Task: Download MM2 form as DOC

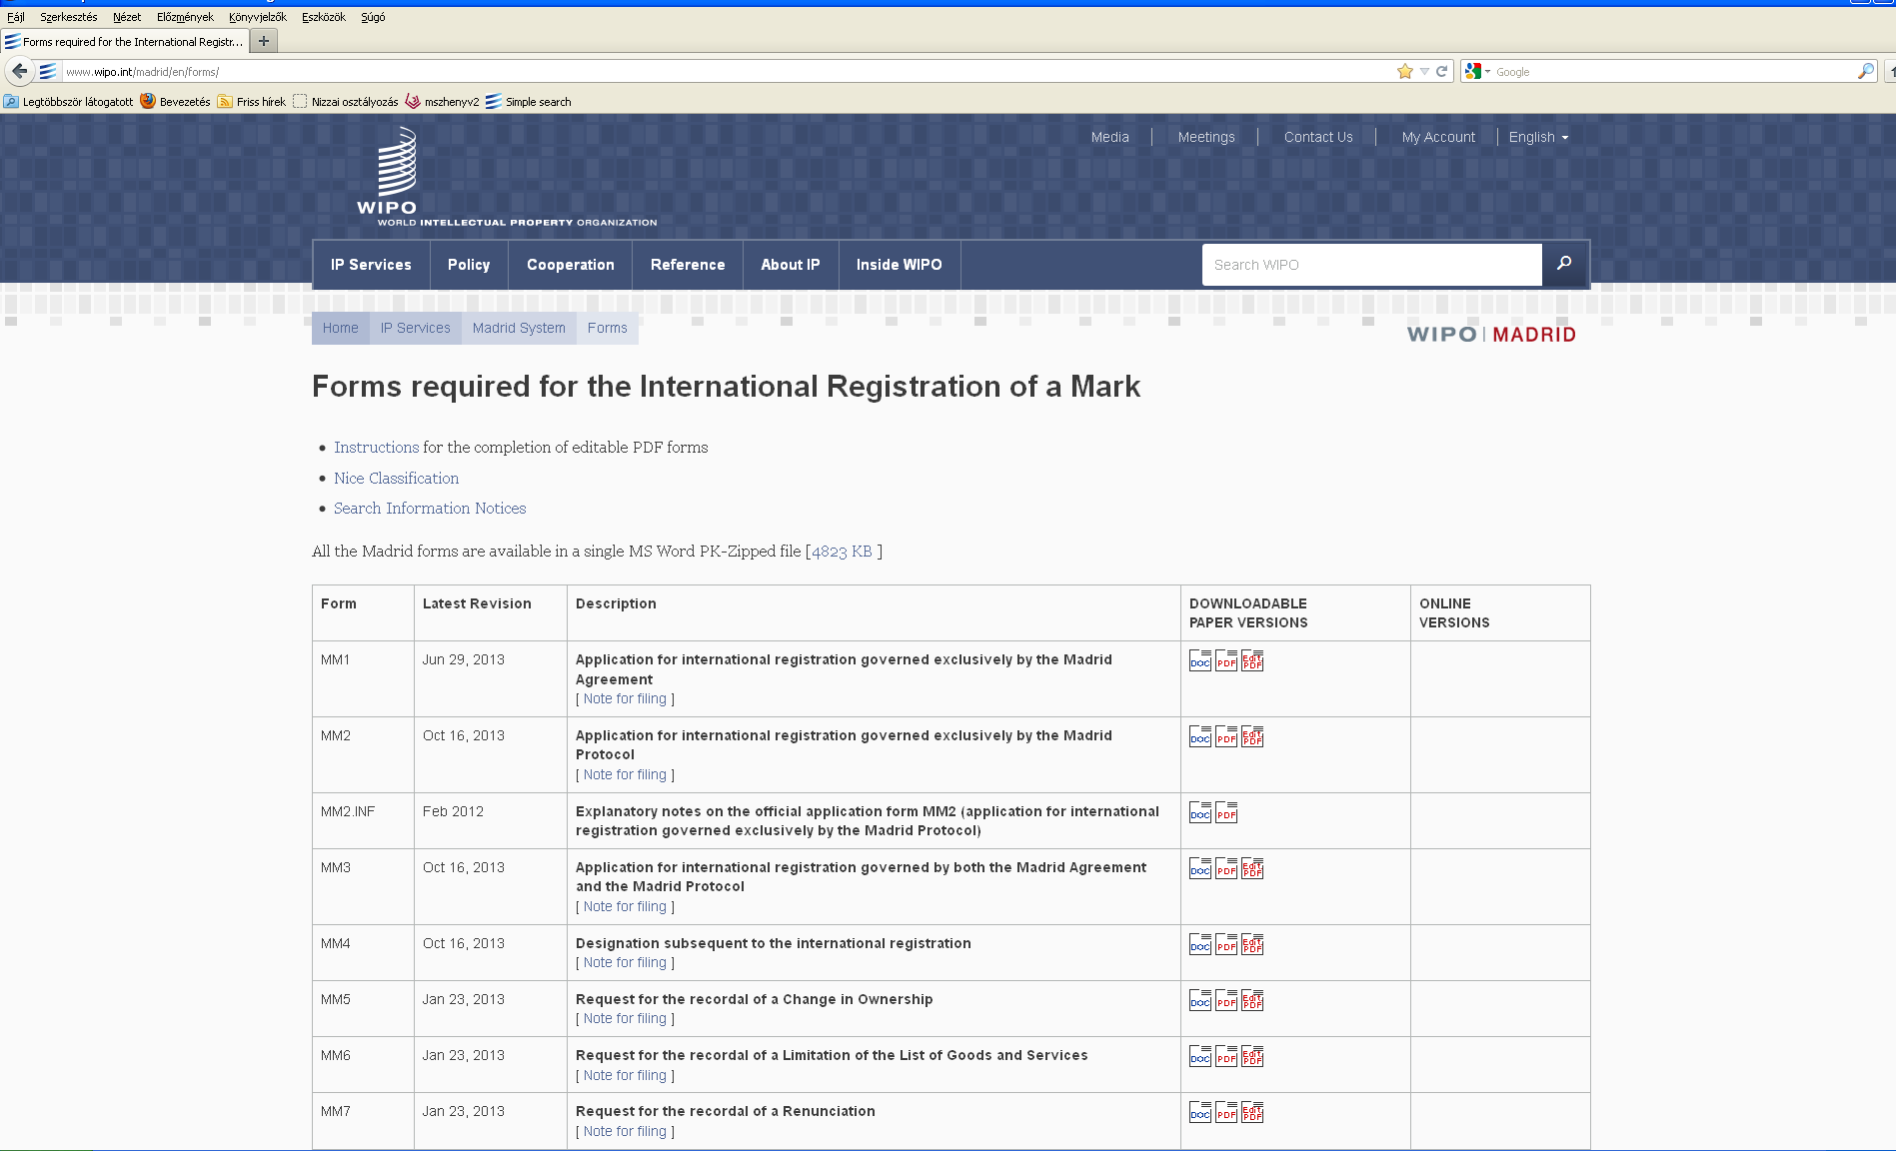Action: point(1200,736)
